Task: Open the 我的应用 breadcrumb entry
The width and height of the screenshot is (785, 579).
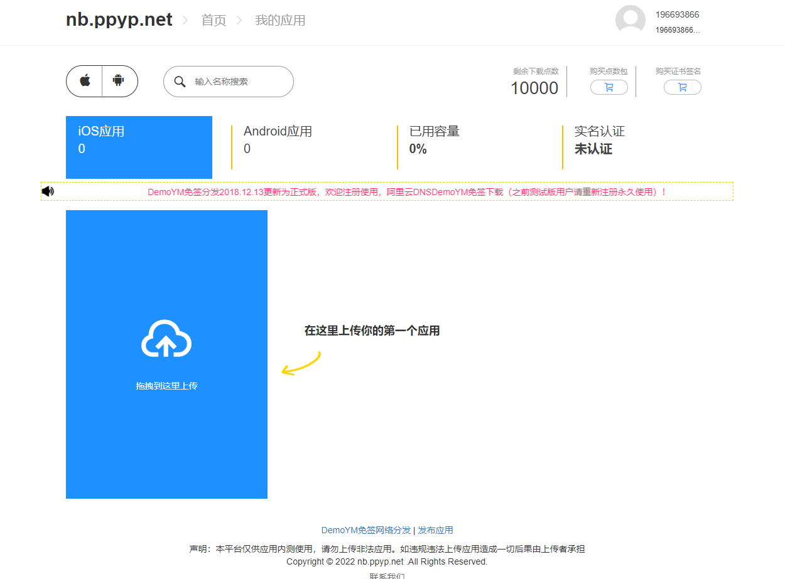Action: 280,20
